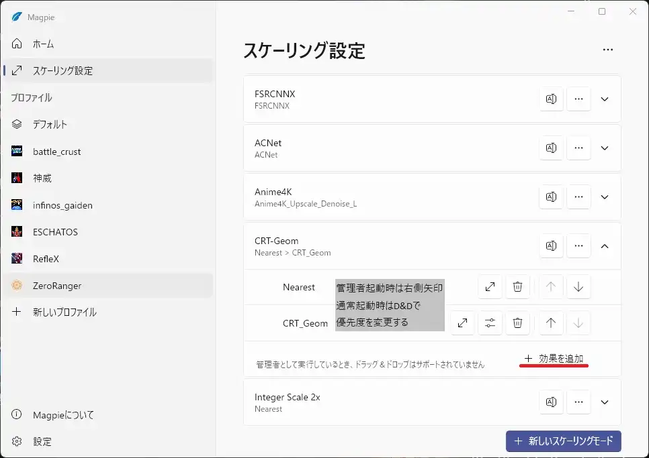Image resolution: width=649 pixels, height=458 pixels.
Task: Open the ホーム page in sidebar
Action: (43, 44)
